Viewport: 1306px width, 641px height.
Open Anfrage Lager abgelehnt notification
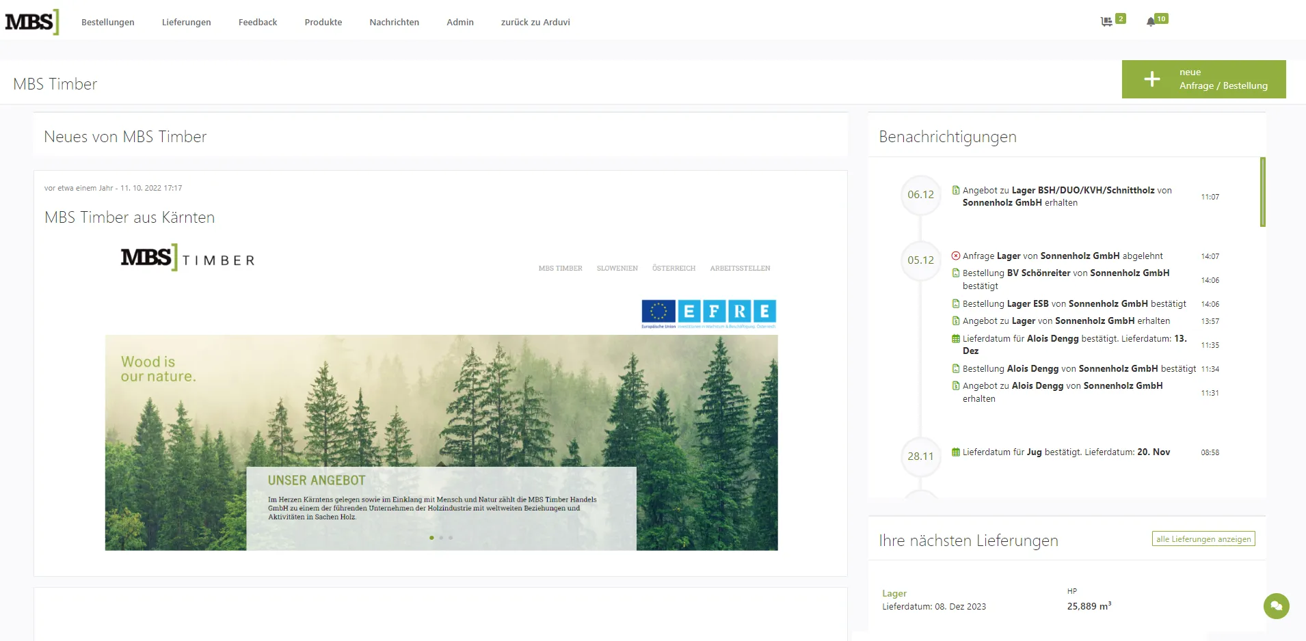1063,256
